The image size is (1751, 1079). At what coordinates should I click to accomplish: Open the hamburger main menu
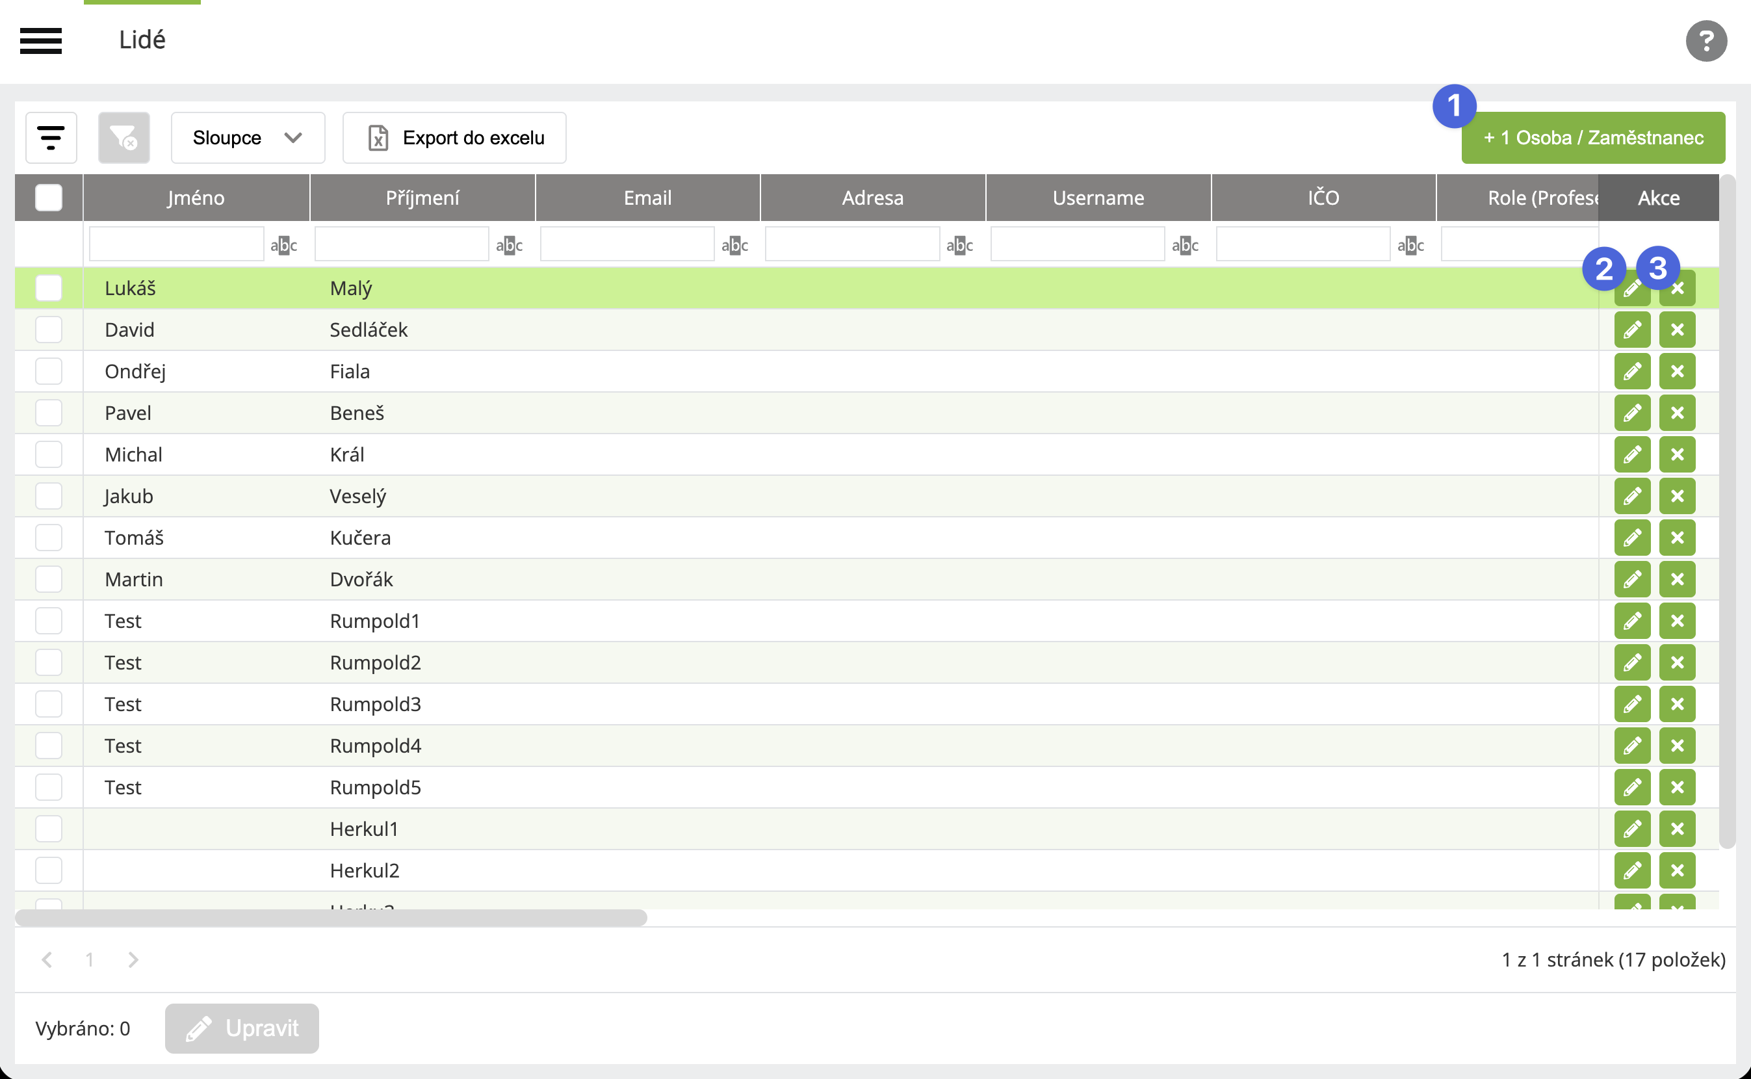click(x=41, y=41)
